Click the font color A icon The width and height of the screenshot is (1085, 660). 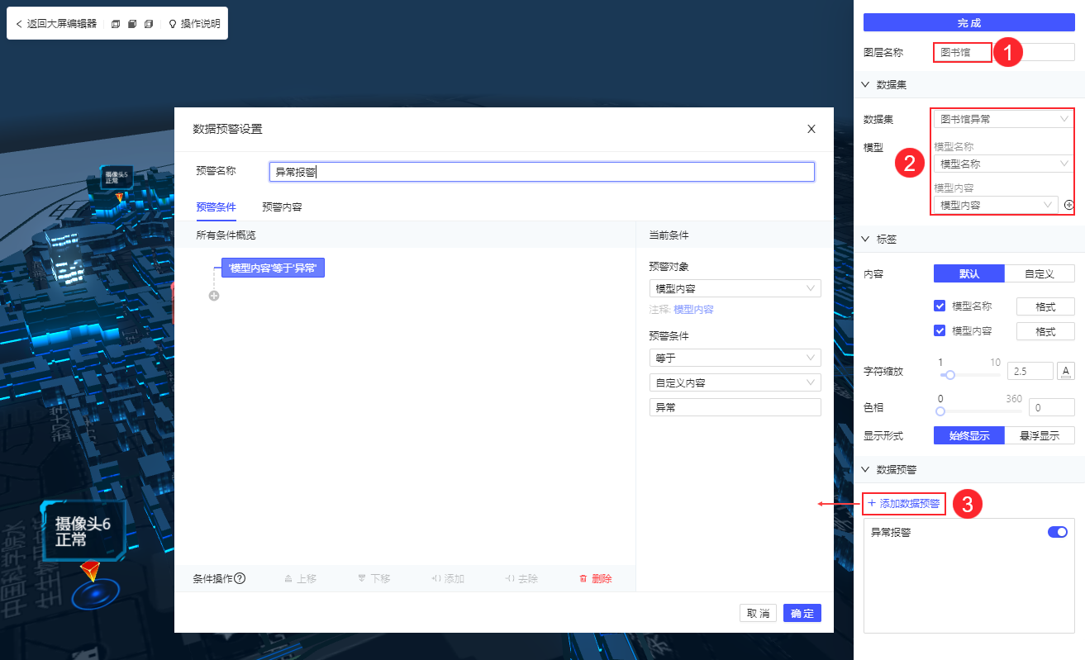tap(1066, 371)
